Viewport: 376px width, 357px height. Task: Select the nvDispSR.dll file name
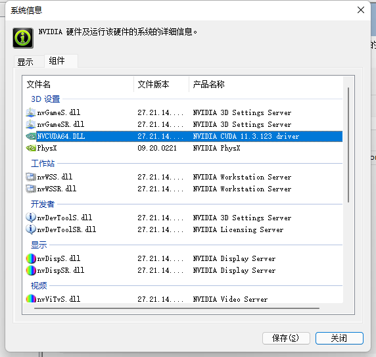point(60,270)
